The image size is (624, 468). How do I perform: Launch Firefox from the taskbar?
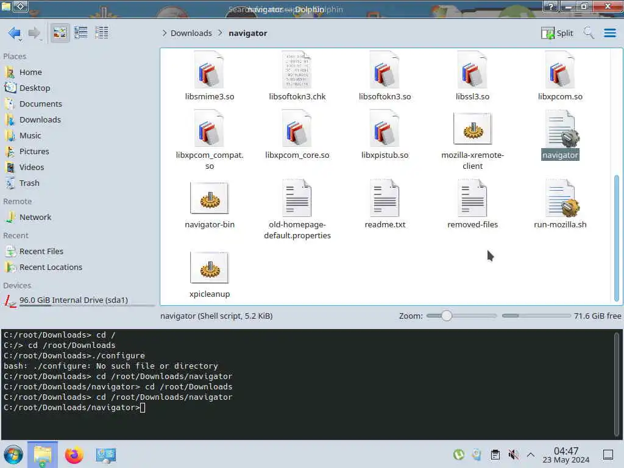pyautogui.click(x=74, y=455)
